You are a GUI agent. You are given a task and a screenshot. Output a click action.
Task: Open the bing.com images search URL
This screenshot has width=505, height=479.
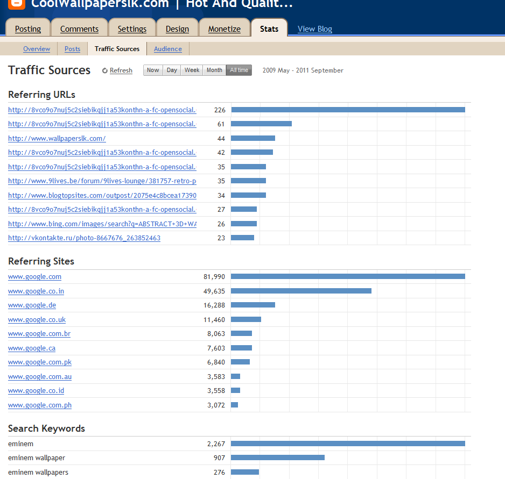[x=102, y=224]
